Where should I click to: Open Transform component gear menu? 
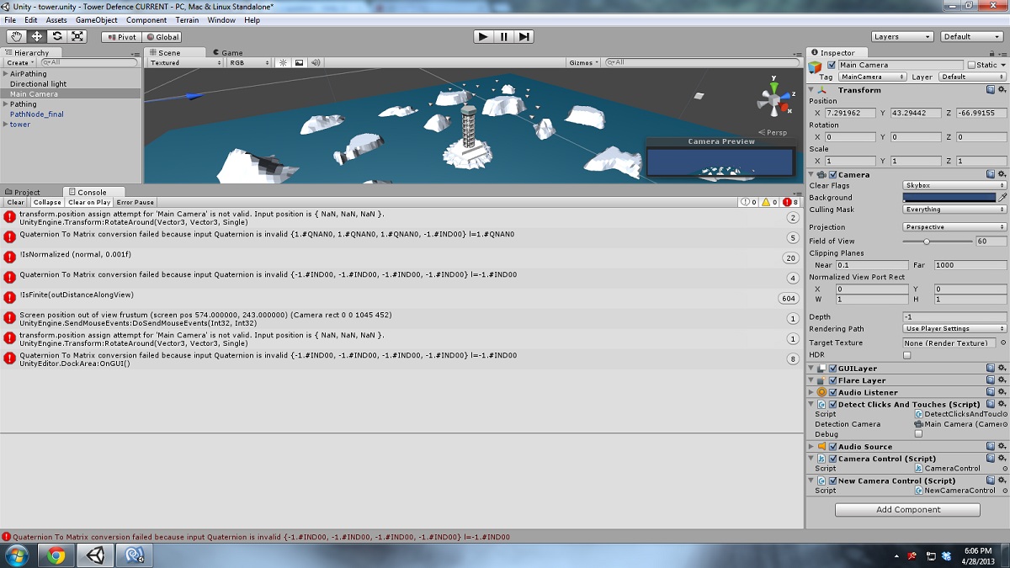click(x=1002, y=89)
